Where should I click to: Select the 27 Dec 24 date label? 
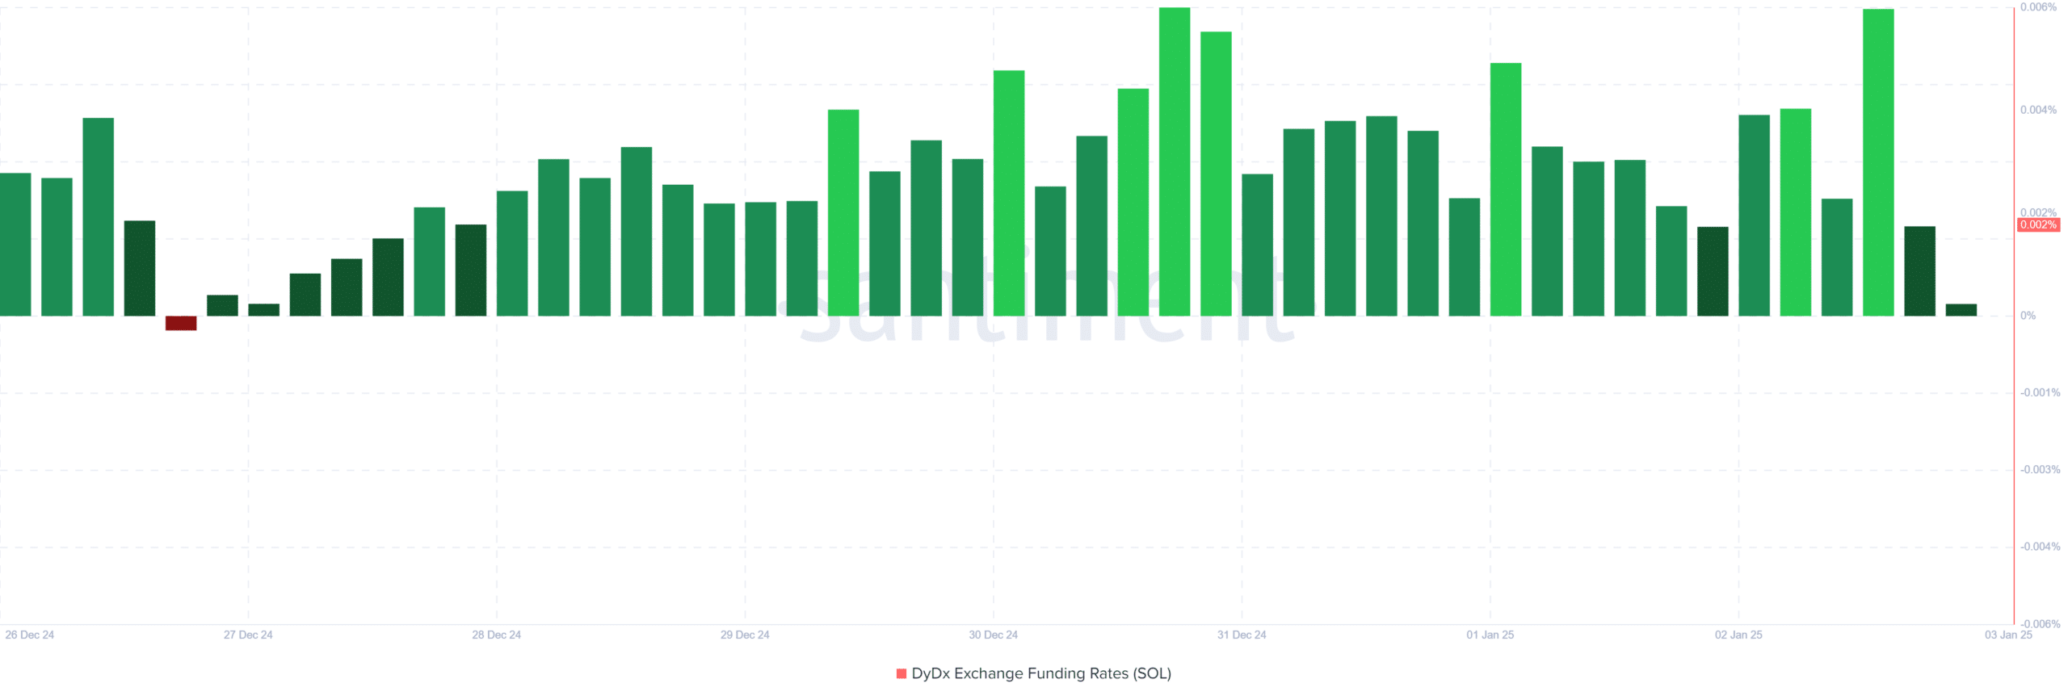[248, 635]
